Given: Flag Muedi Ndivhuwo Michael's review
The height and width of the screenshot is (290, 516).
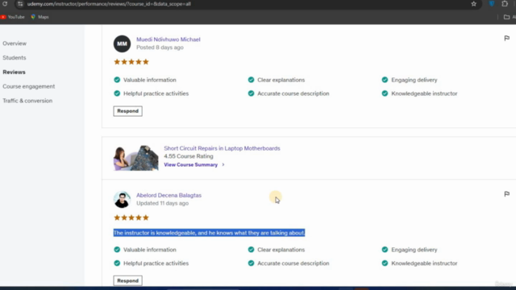Looking at the screenshot, I should [x=507, y=39].
